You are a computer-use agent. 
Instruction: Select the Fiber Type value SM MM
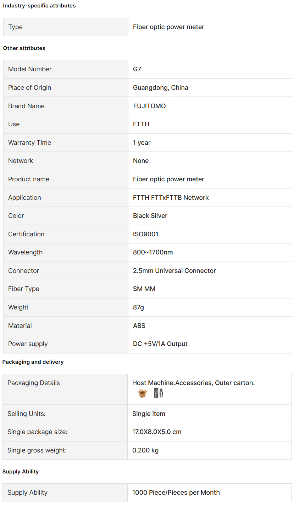pos(144,289)
